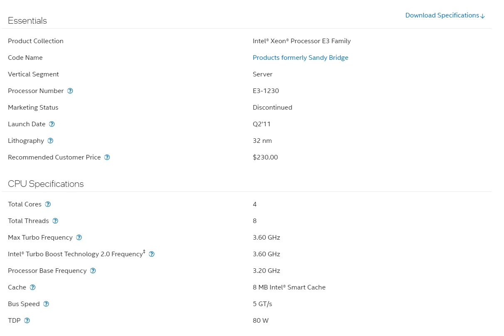Click the Total Cores question mark icon
The height and width of the screenshot is (336, 504).
click(48, 204)
